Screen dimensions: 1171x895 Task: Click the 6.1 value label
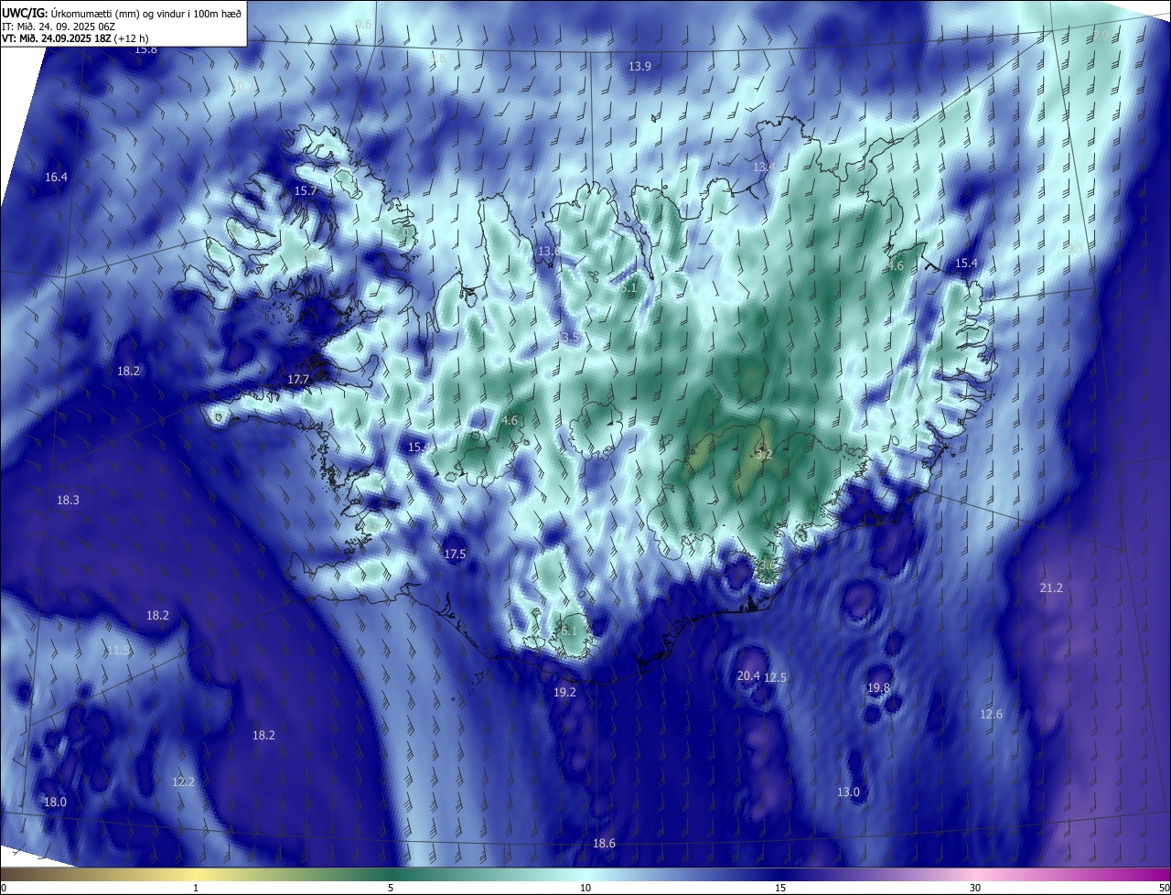click(570, 631)
